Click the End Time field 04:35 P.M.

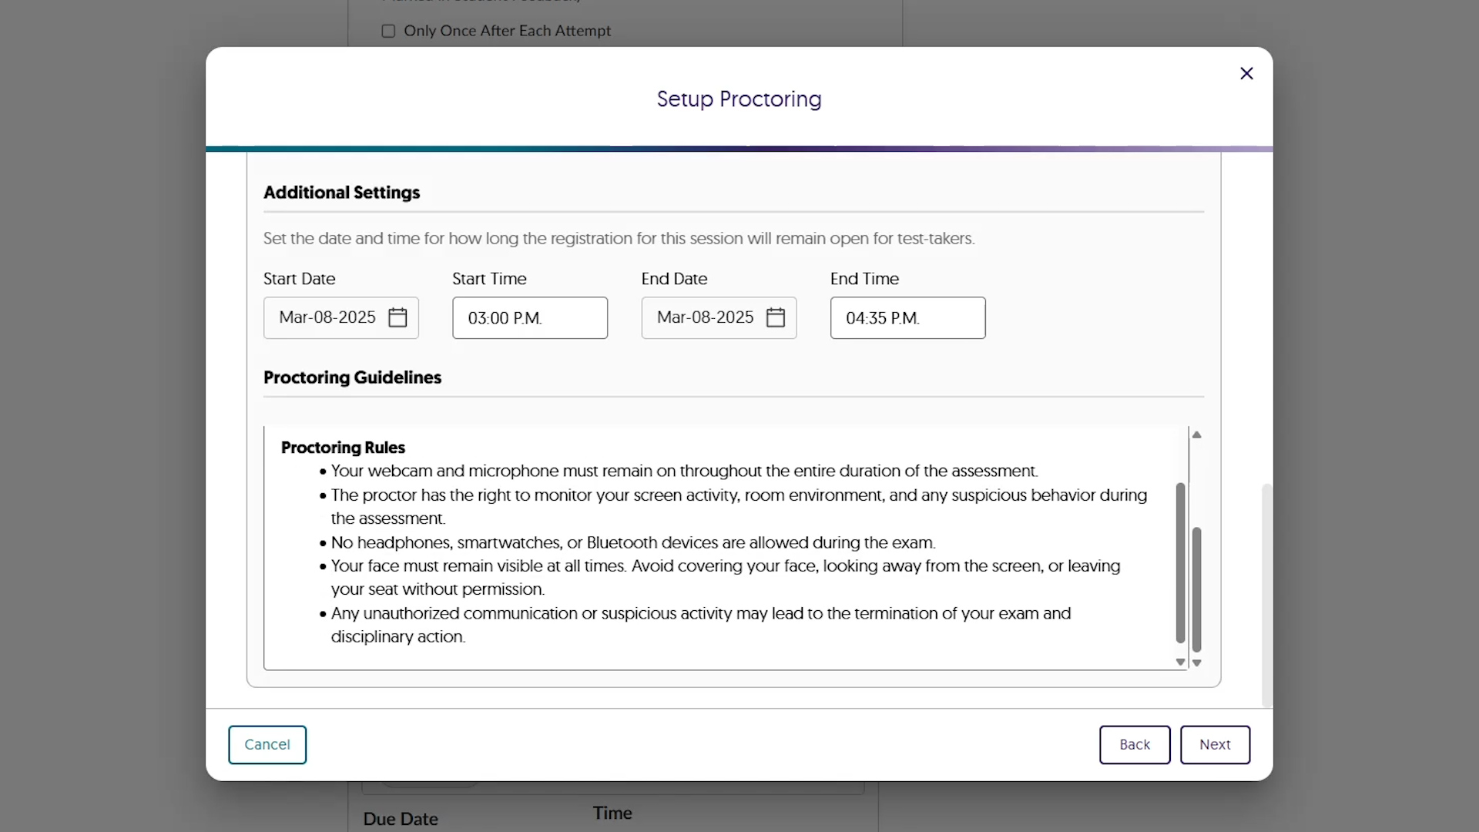pos(907,317)
